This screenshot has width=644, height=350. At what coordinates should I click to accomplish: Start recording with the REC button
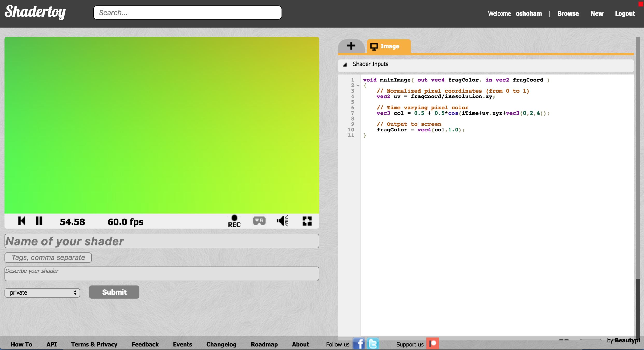[234, 221]
